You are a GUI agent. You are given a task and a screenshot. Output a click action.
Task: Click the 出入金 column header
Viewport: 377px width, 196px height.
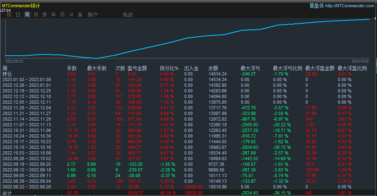point(192,69)
